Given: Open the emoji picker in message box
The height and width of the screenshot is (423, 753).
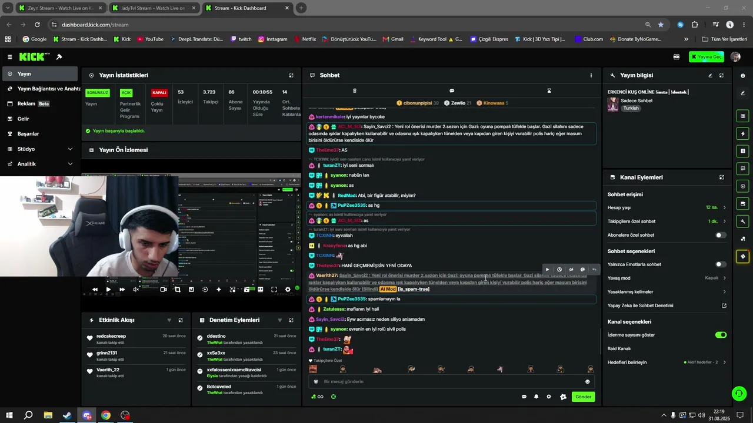Looking at the screenshot, I should click(587, 382).
